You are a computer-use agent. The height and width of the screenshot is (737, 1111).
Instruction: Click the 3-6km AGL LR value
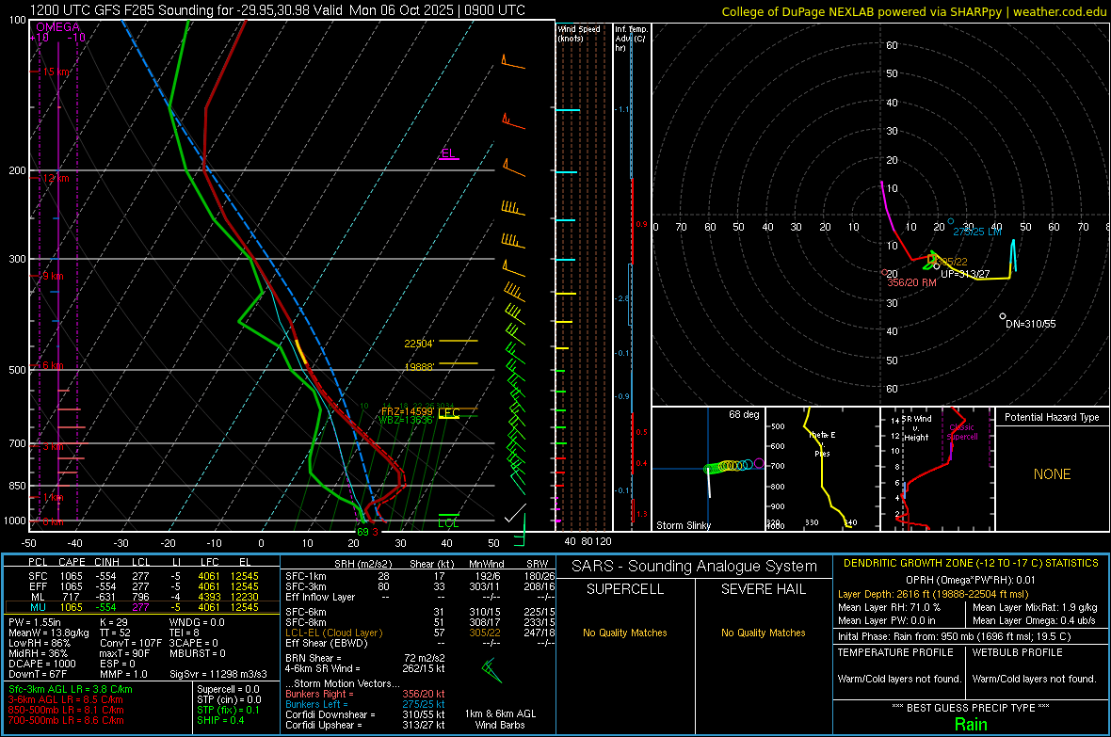click(66, 700)
